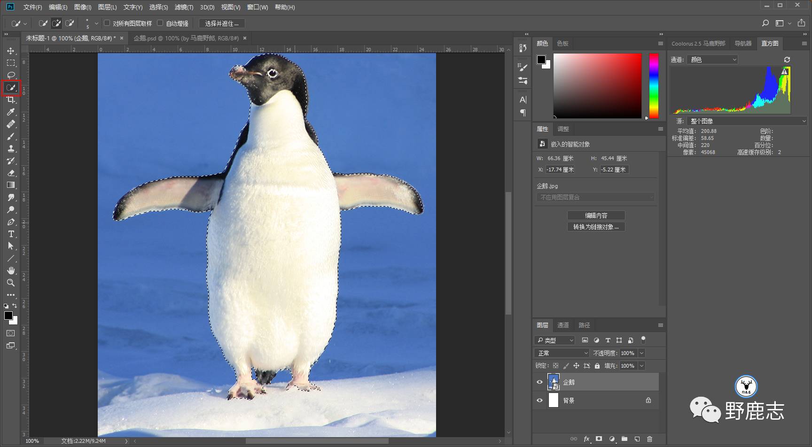Viewport: 812px width, 447px height.
Task: Select the Move tool
Action: [x=11, y=51]
